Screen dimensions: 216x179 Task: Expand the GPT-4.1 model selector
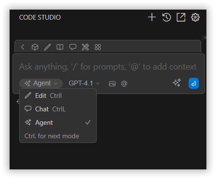click(84, 84)
